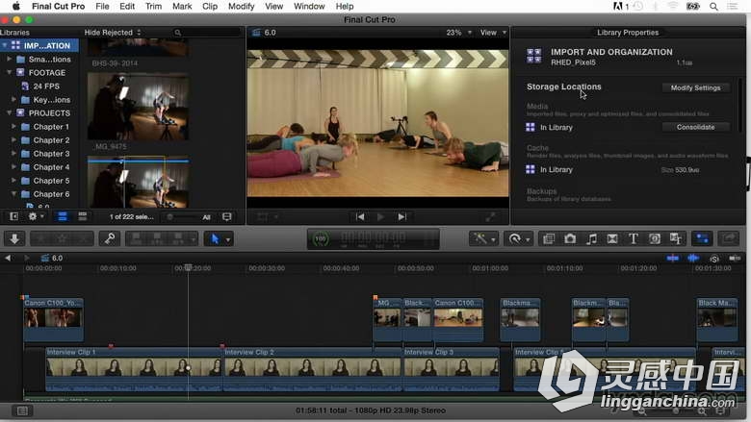The height and width of the screenshot is (422, 751).
Task: Enter fullscreen viewer playback
Action: coord(490,217)
